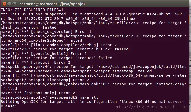191x112 pixels.
Task: Click the orange scrollbar handle at right edge
Action: 190,19
